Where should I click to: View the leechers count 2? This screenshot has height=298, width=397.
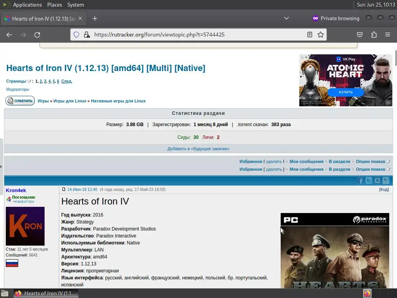pos(218,137)
